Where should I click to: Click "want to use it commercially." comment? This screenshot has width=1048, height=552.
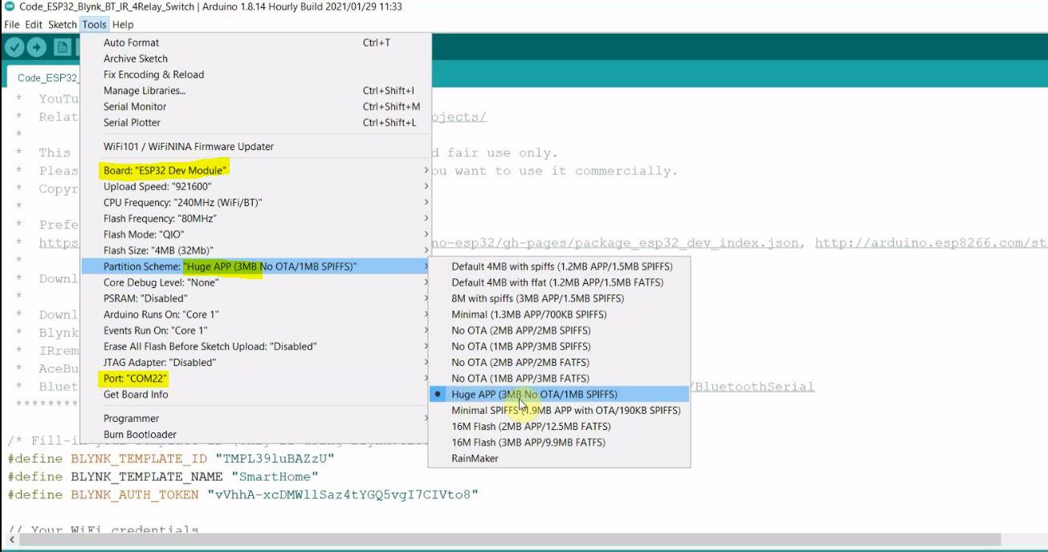pyautogui.click(x=568, y=171)
